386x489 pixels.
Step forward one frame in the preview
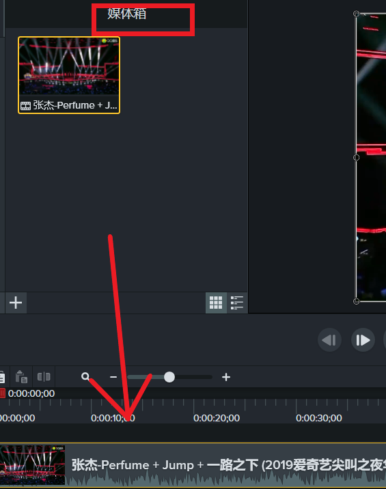[363, 340]
